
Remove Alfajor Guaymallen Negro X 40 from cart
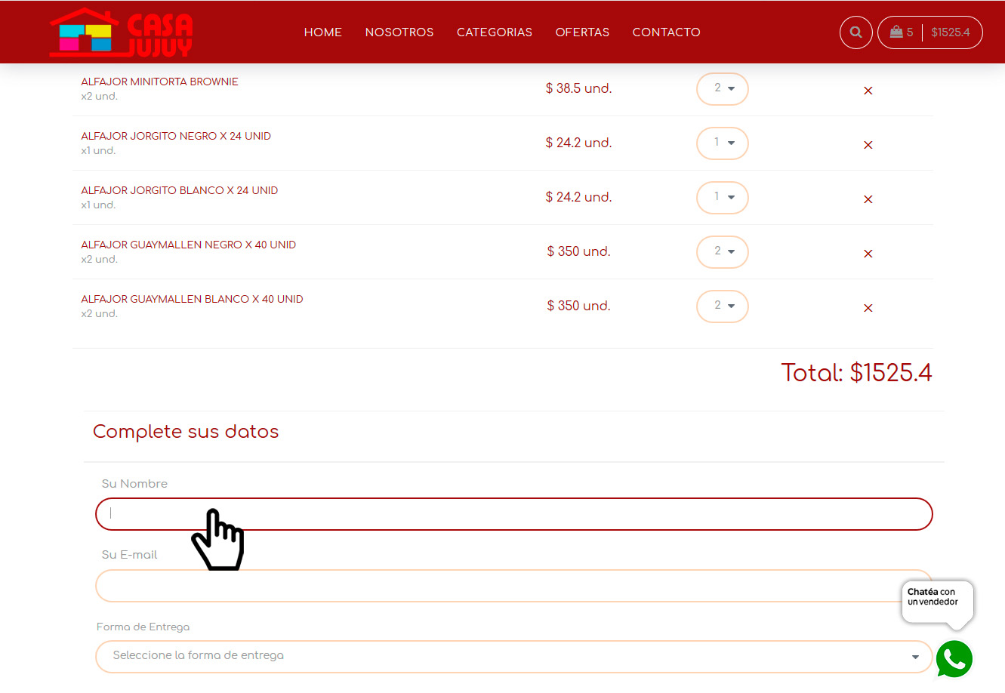[x=868, y=254]
